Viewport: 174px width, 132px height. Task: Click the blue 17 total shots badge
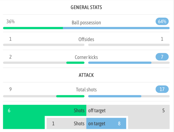coord(162,89)
